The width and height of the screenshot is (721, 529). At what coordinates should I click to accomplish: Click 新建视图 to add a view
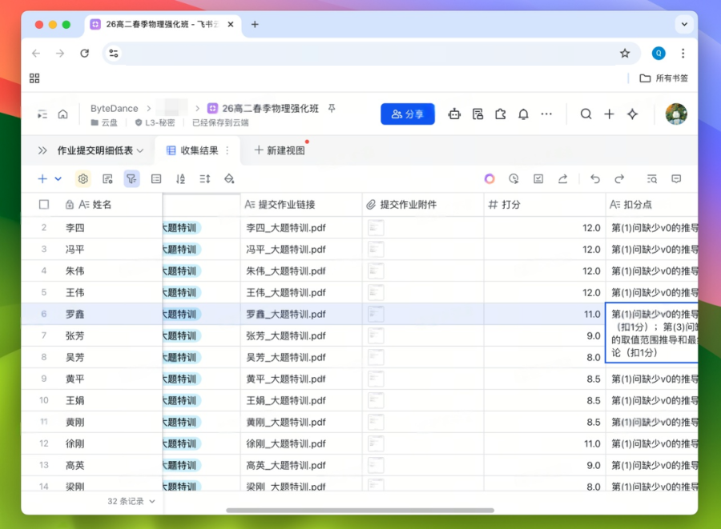point(279,150)
